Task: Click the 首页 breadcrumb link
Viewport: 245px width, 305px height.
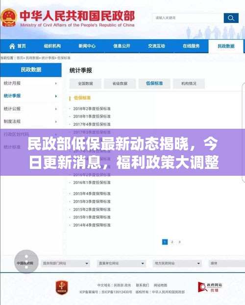Action: pyautogui.click(x=20, y=58)
